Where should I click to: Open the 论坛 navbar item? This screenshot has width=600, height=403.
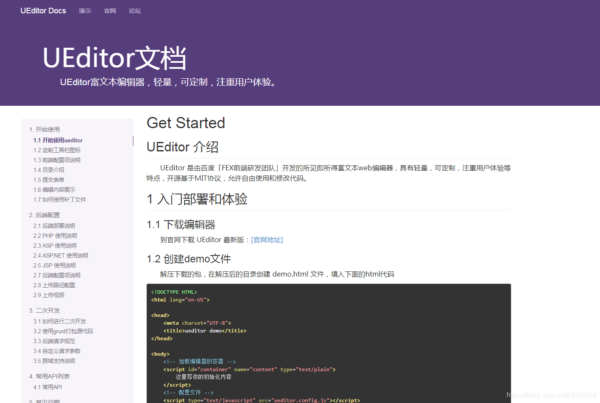135,11
